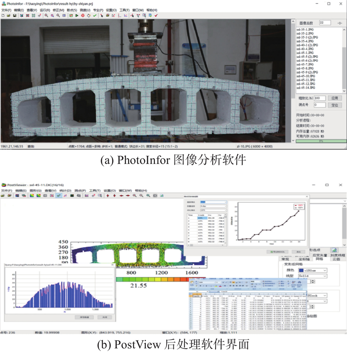Image resolution: width=347 pixels, height=352 pixels.
Task: Select sxl-35-1.JPG in the image list
Action: (305, 30)
